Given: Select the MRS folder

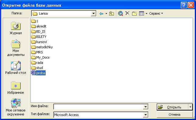Looking at the screenshot, I should (x=37, y=52).
